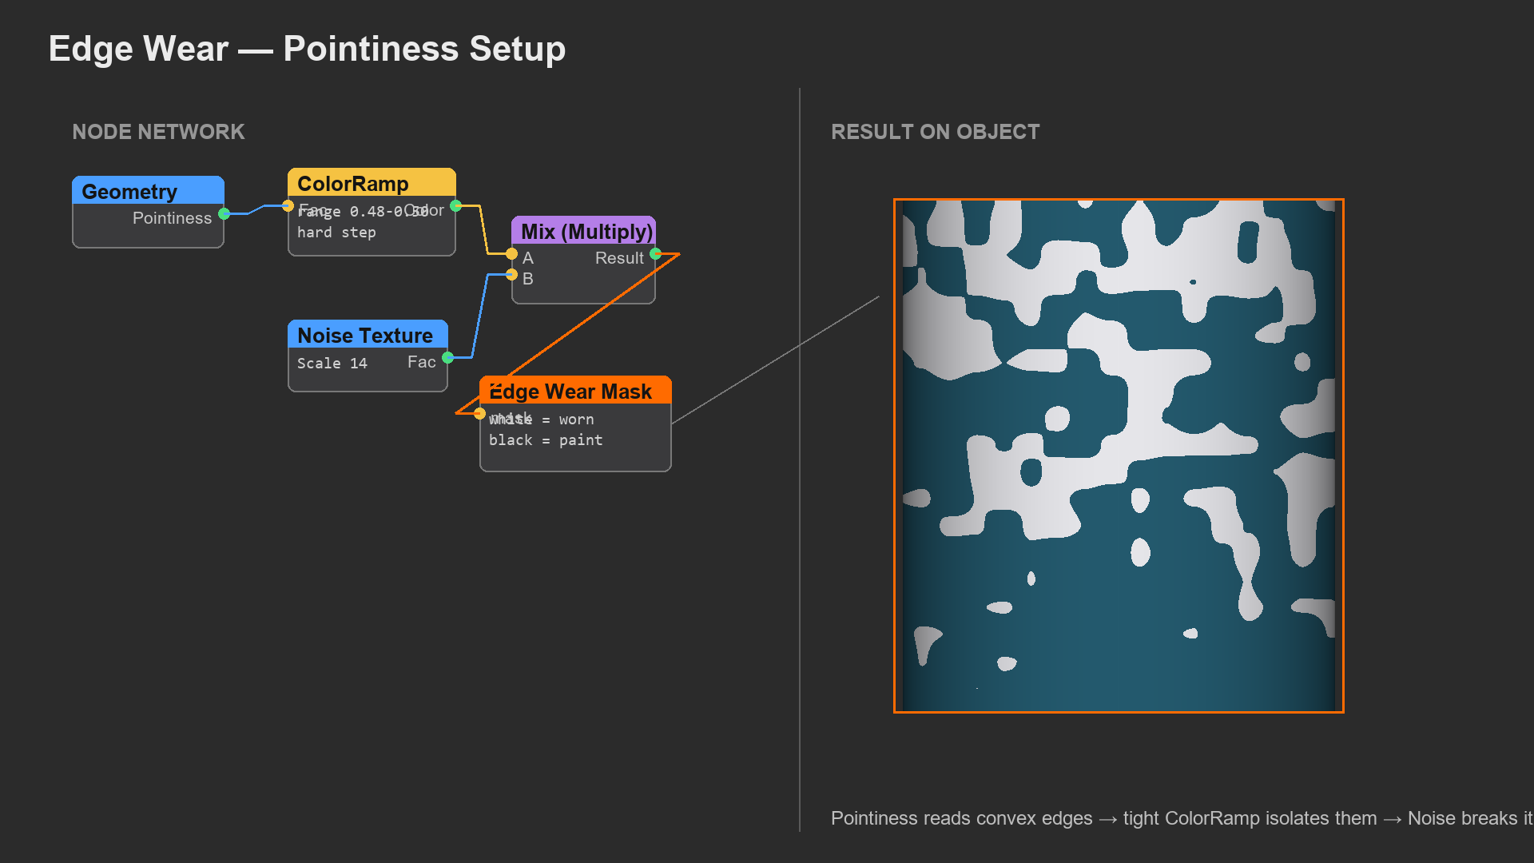The height and width of the screenshot is (863, 1534).
Task: Click the Mix node's A input socket
Action: 511,254
